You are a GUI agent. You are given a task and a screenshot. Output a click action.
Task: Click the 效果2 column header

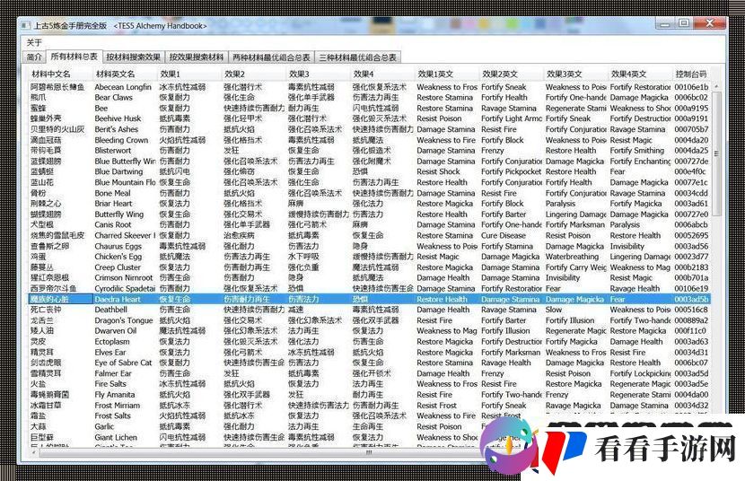coord(254,74)
